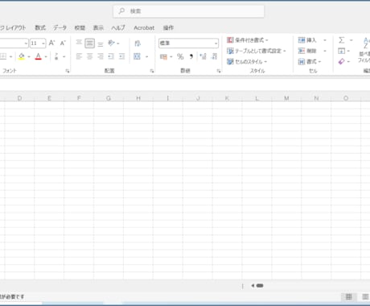Switch to Page Layout view icon
Screen dimensions: 370x306
(x=365, y=296)
